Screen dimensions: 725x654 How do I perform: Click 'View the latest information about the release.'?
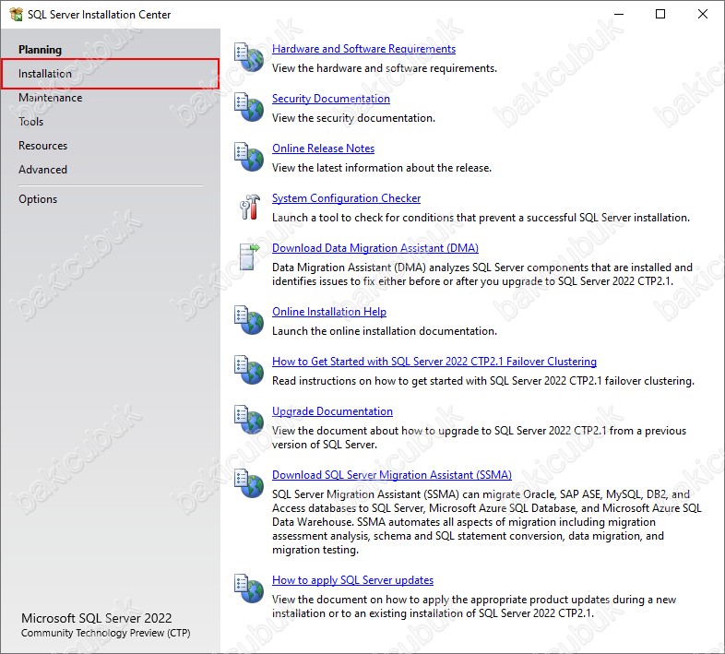382,168
